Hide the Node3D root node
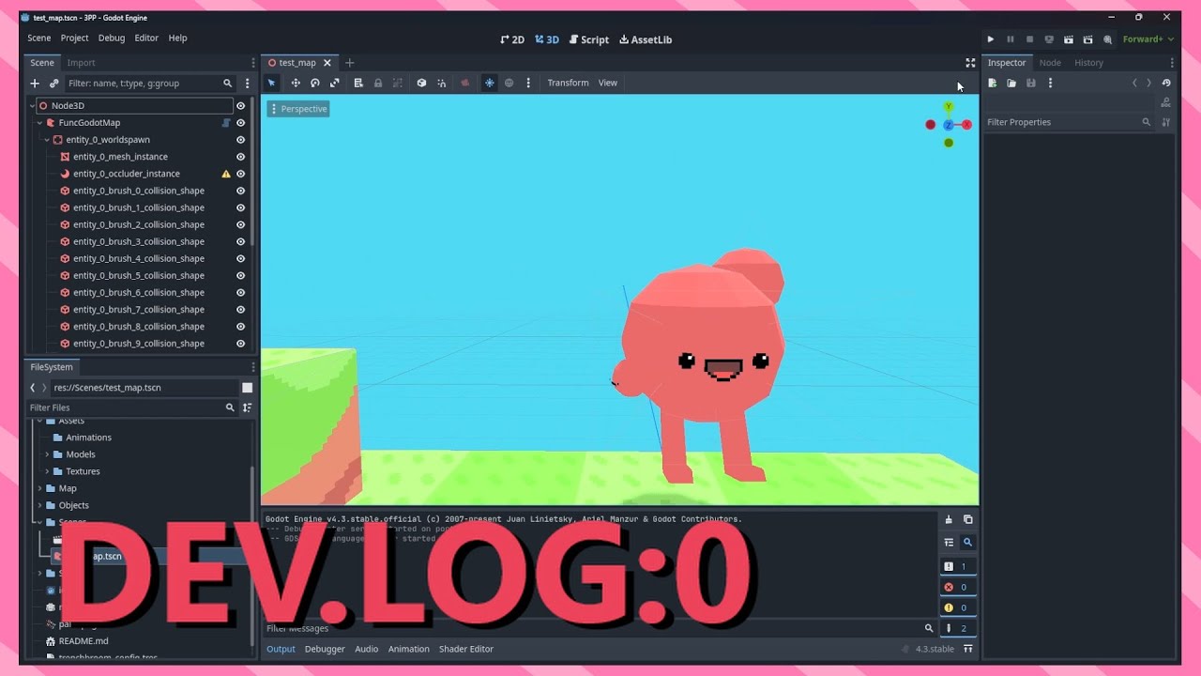1201x676 pixels. point(240,106)
